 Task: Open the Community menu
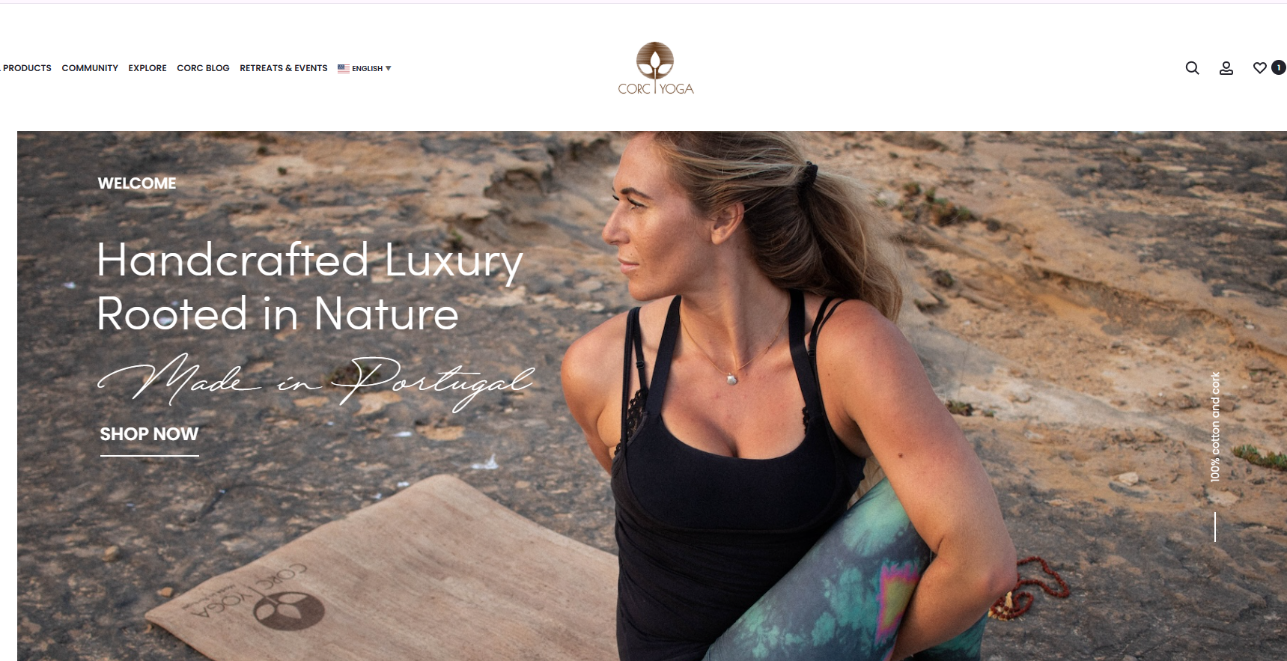(90, 68)
